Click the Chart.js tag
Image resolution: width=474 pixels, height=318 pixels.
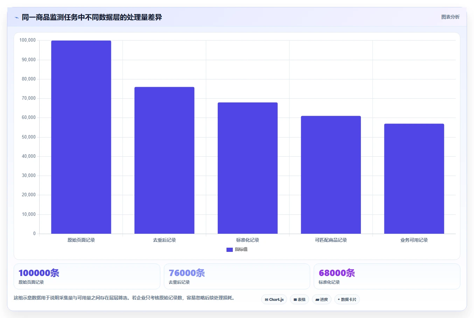[274, 299]
